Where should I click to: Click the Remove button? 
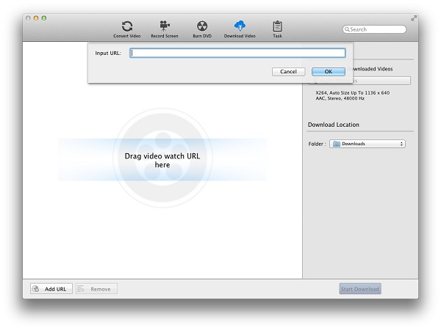pyautogui.click(x=96, y=289)
